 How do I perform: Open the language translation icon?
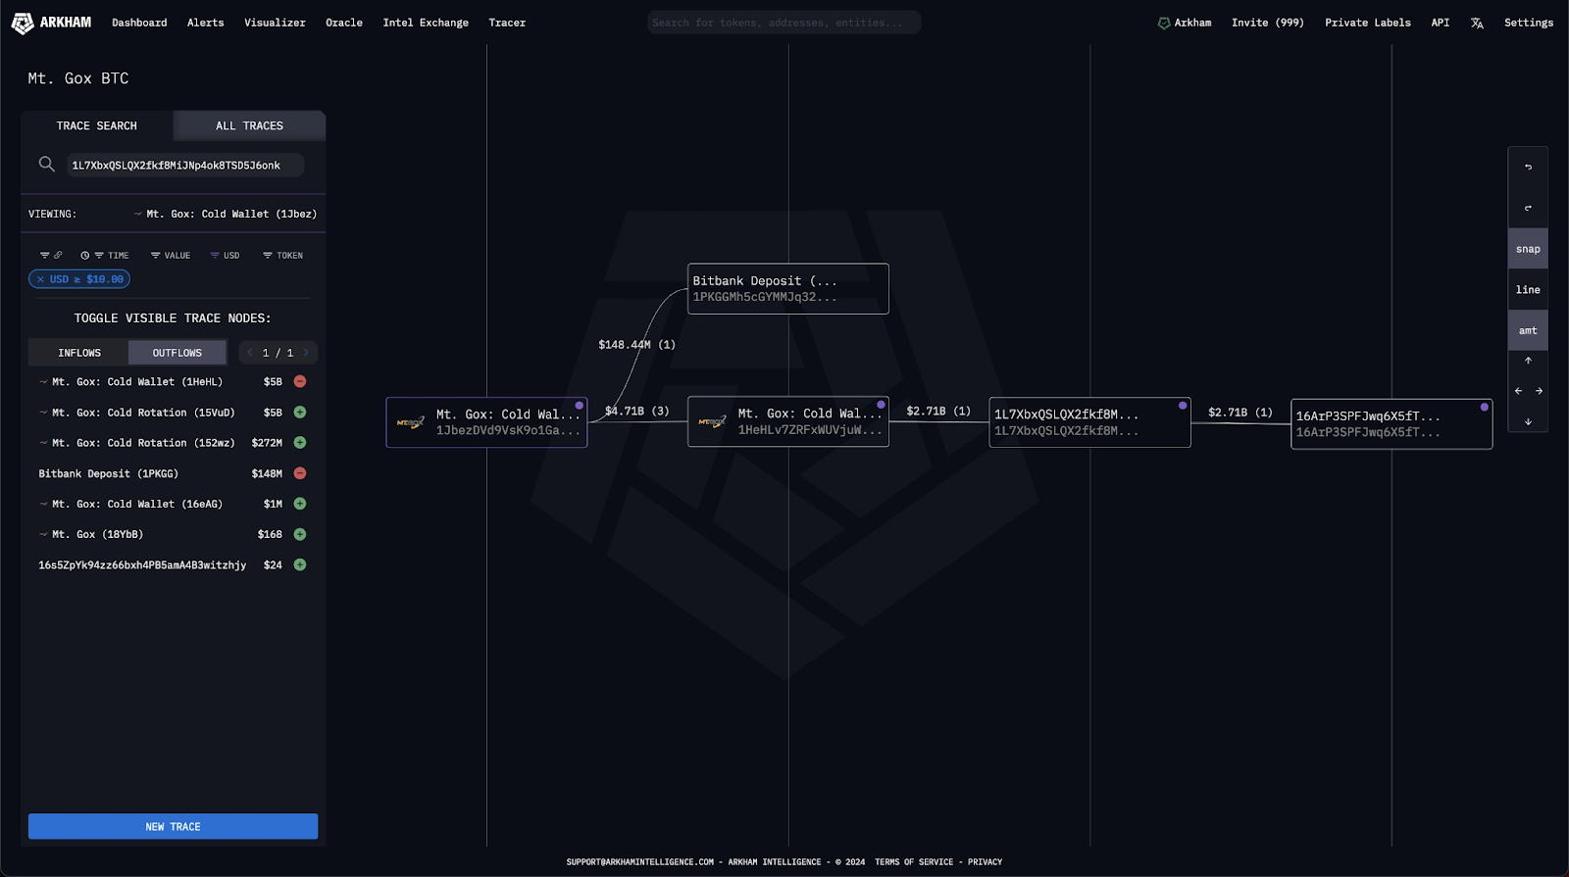[1477, 23]
